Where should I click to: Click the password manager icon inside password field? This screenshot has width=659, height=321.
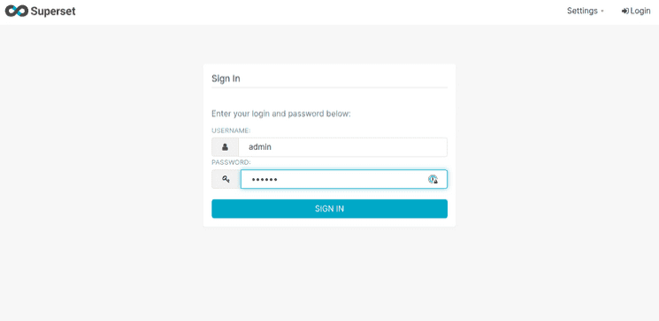[433, 179]
